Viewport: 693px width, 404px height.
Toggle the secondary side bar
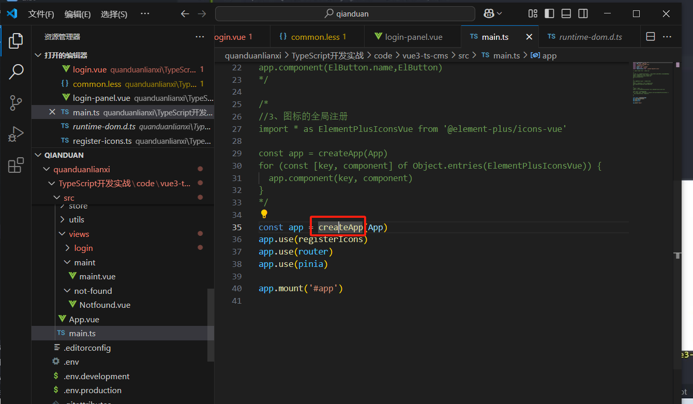pyautogui.click(x=582, y=14)
